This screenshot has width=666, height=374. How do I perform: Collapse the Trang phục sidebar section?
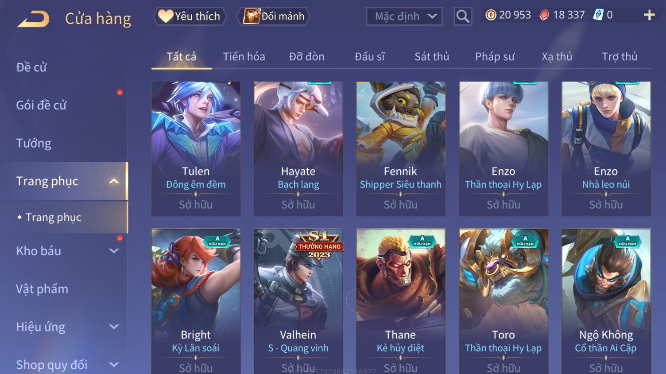coord(114,181)
